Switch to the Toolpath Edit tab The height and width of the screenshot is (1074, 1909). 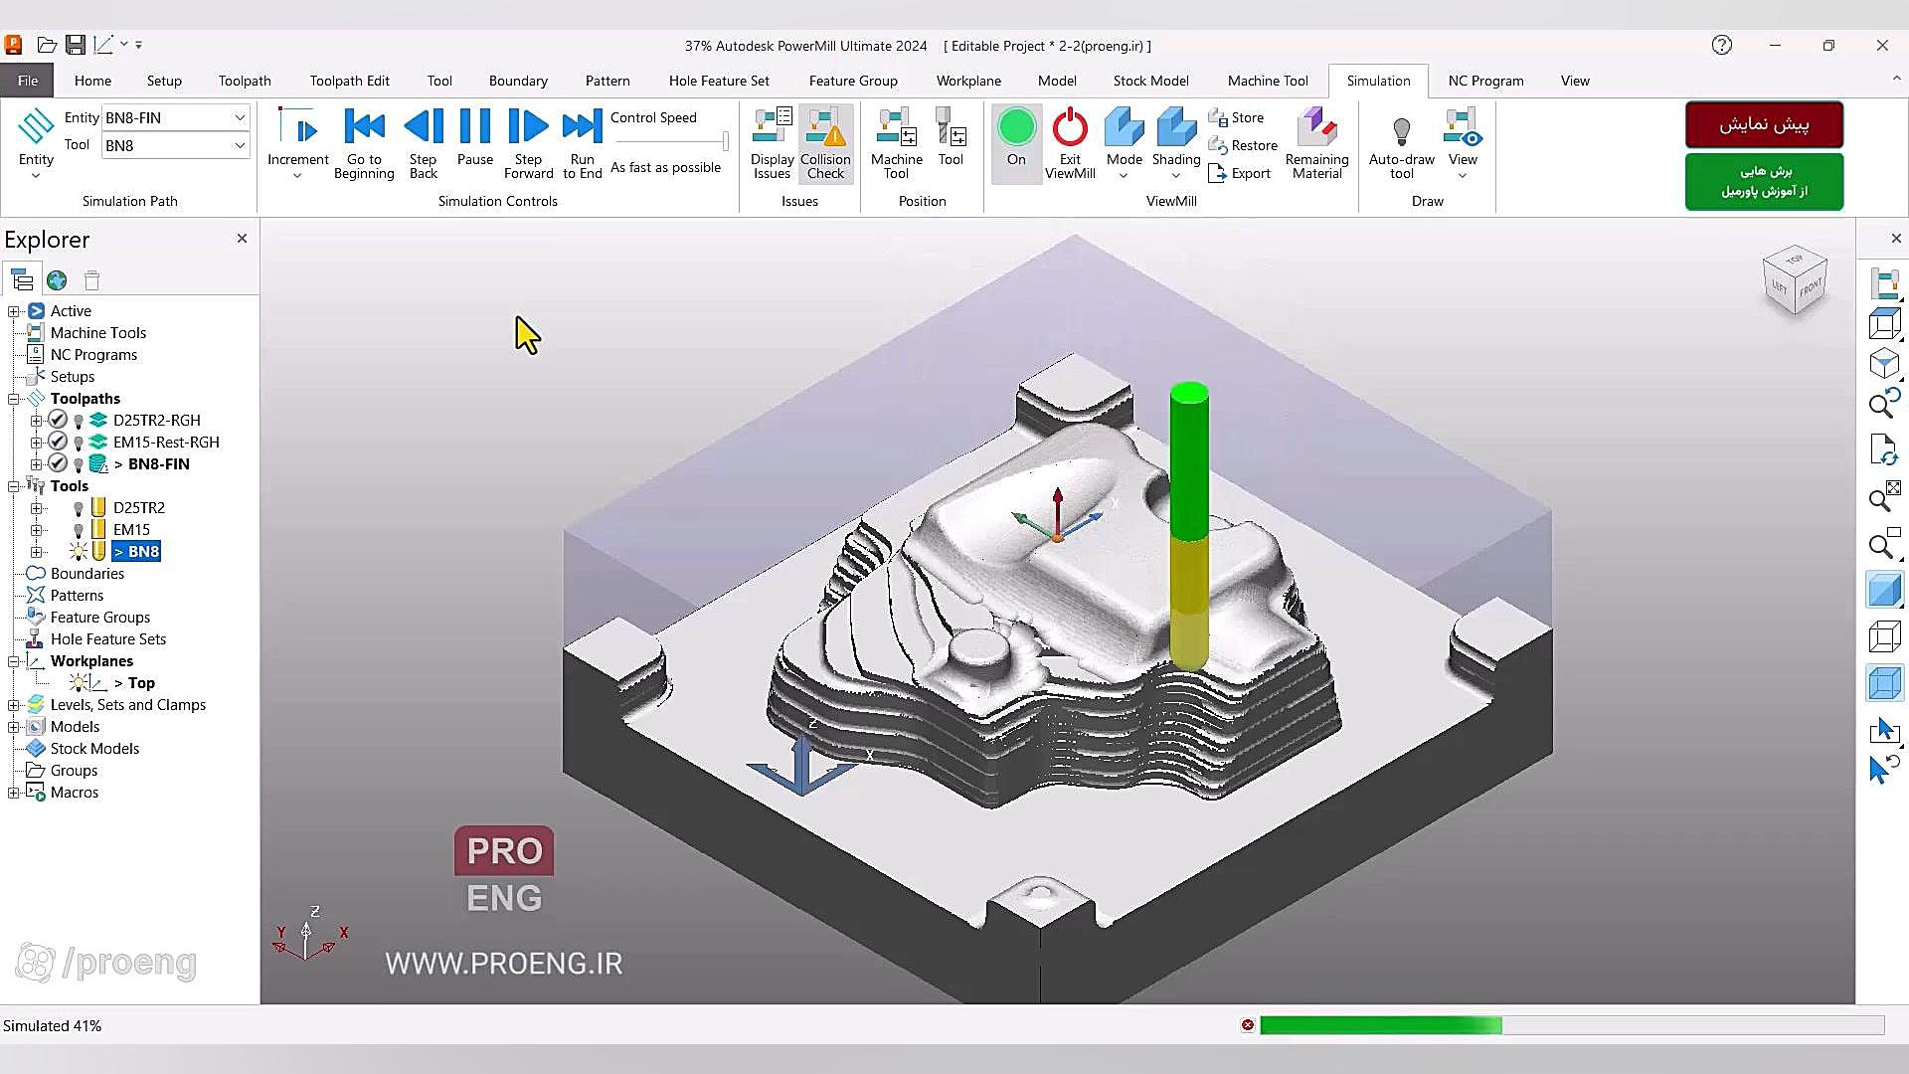pyautogui.click(x=349, y=81)
